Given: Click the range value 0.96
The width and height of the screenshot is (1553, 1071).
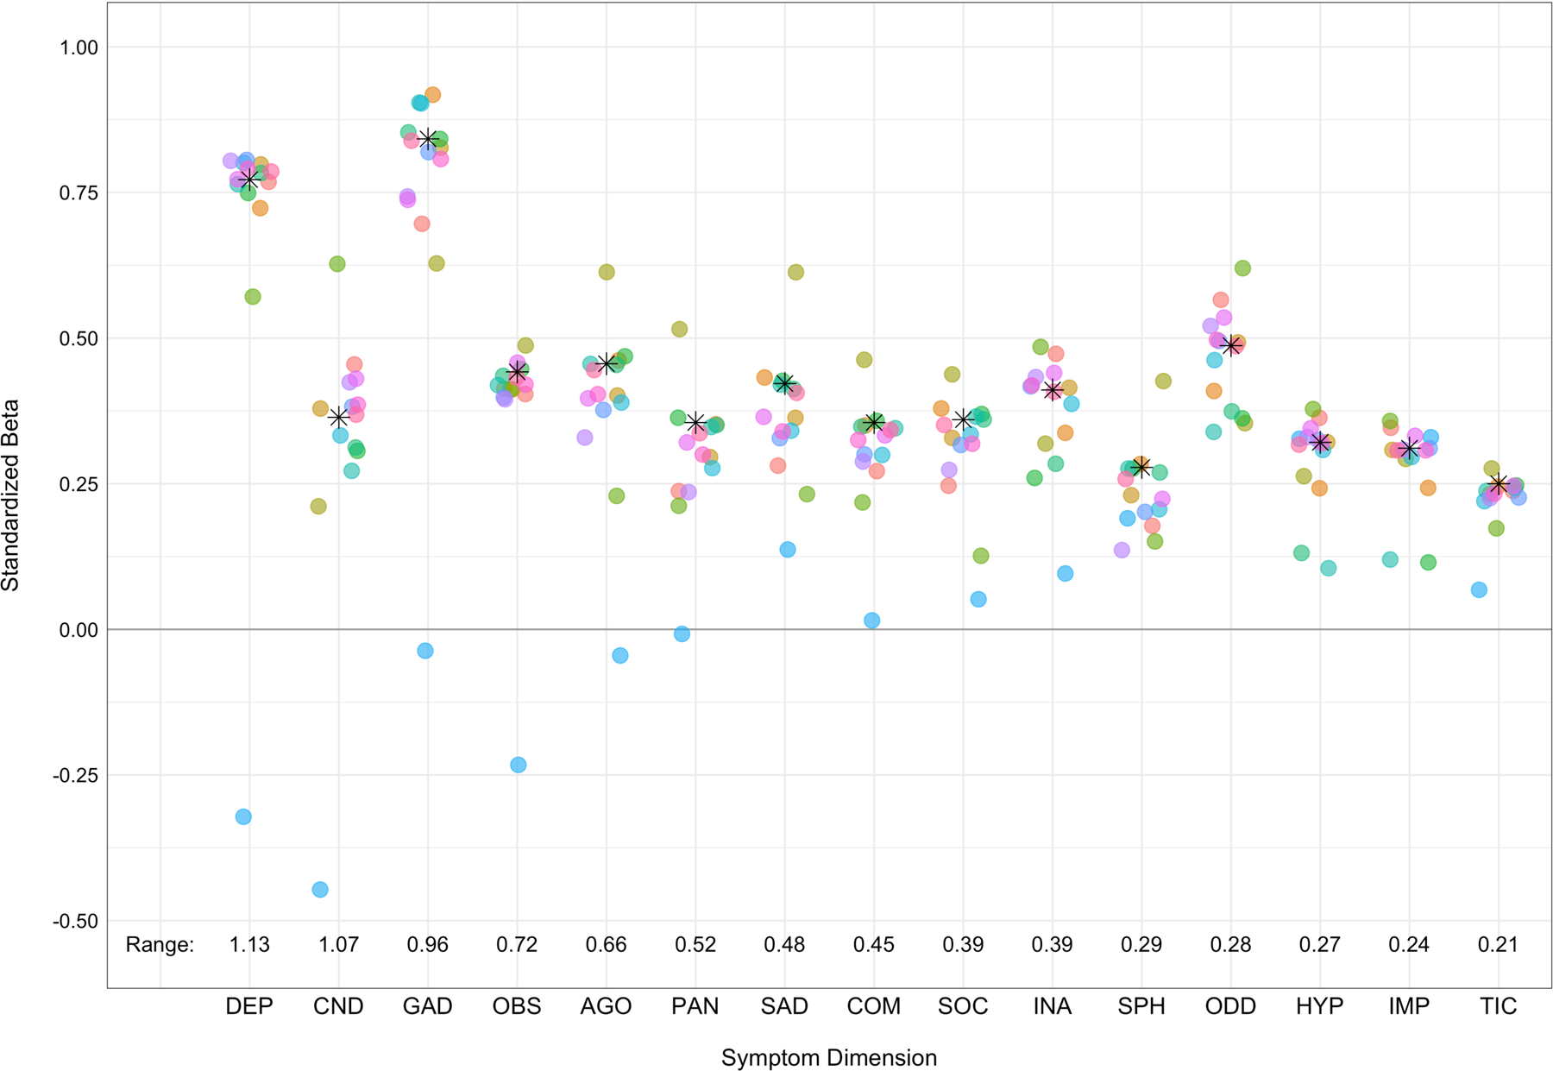Looking at the screenshot, I should pyautogui.click(x=428, y=945).
